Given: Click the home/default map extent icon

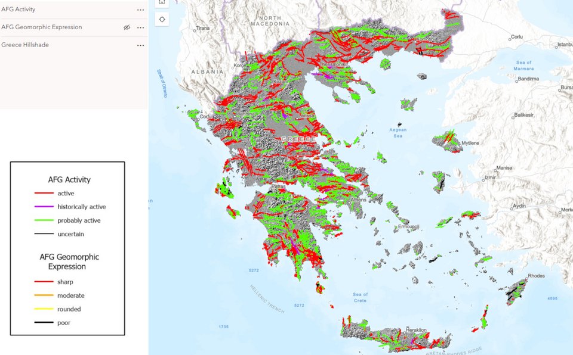Looking at the screenshot, I should coord(161,2).
